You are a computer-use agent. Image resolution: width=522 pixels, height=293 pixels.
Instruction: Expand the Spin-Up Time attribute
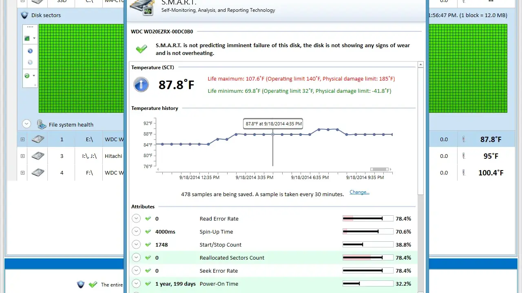[x=136, y=232]
